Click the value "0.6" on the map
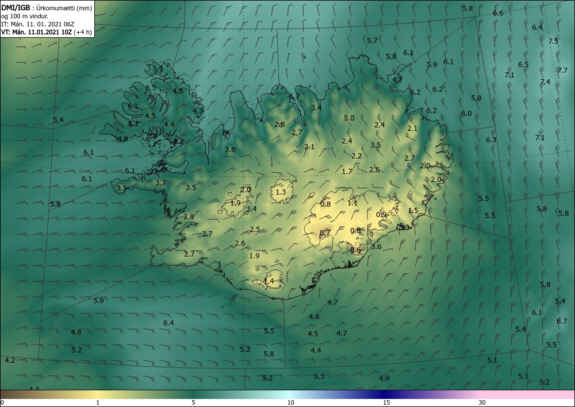Screen dimensions: 575x407 pos(355,250)
